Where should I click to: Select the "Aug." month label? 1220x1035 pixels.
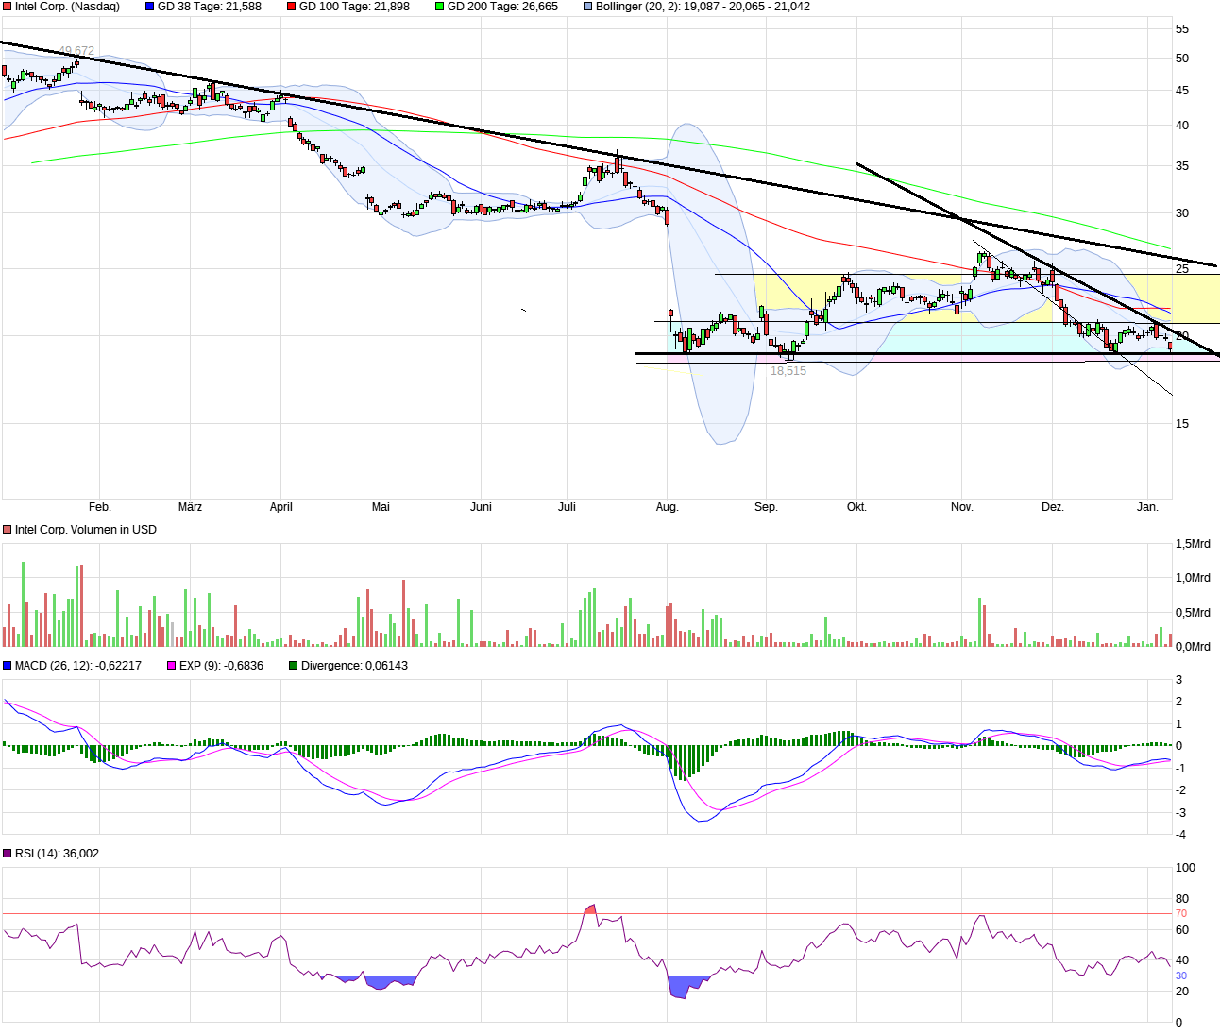(x=668, y=507)
